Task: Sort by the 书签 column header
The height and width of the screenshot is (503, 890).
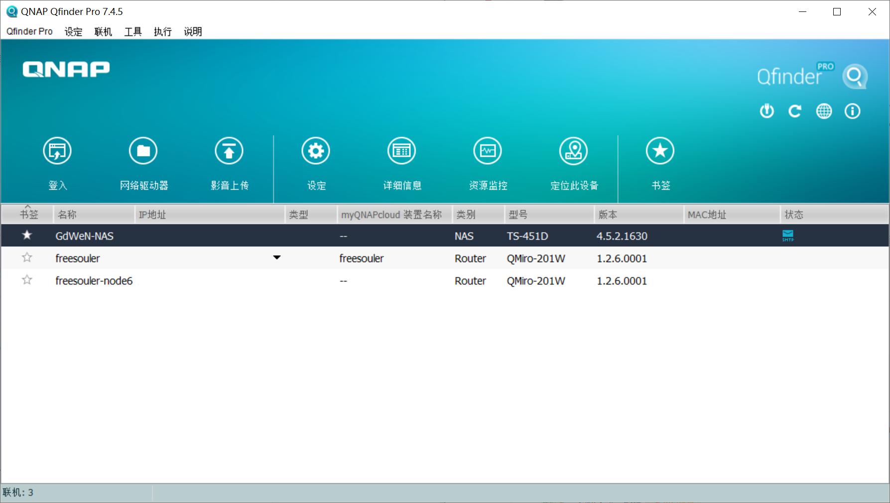Action: click(28, 214)
